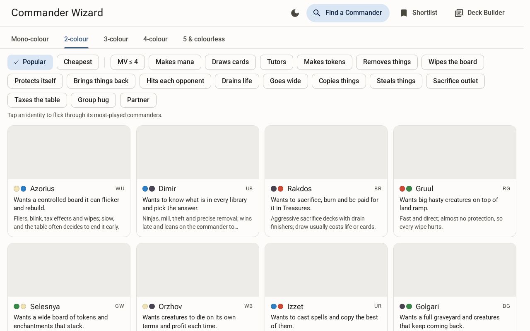The image size is (530, 331).
Task: Click the Rakdos card title
Action: tap(299, 189)
